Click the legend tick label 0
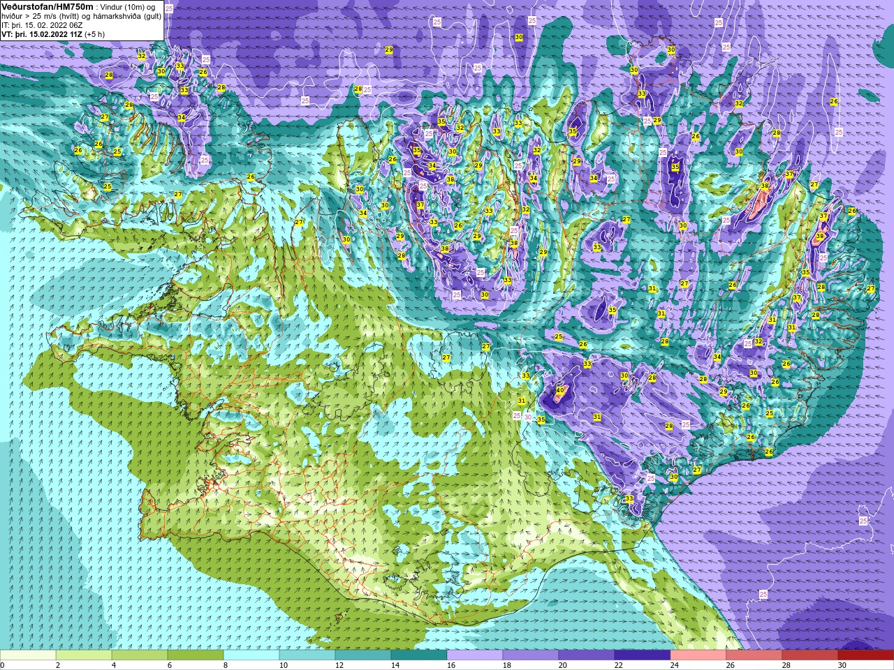This screenshot has width=894, height=670. pos(3,665)
